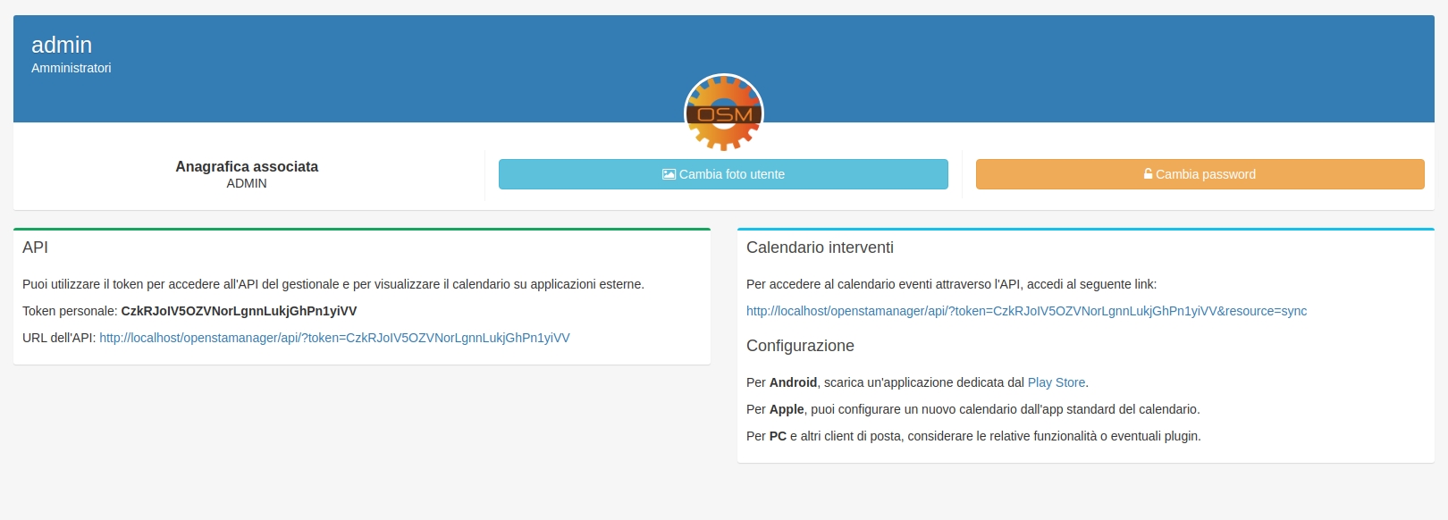The height and width of the screenshot is (520, 1448).
Task: Click the bold Apple text
Action: point(787,409)
